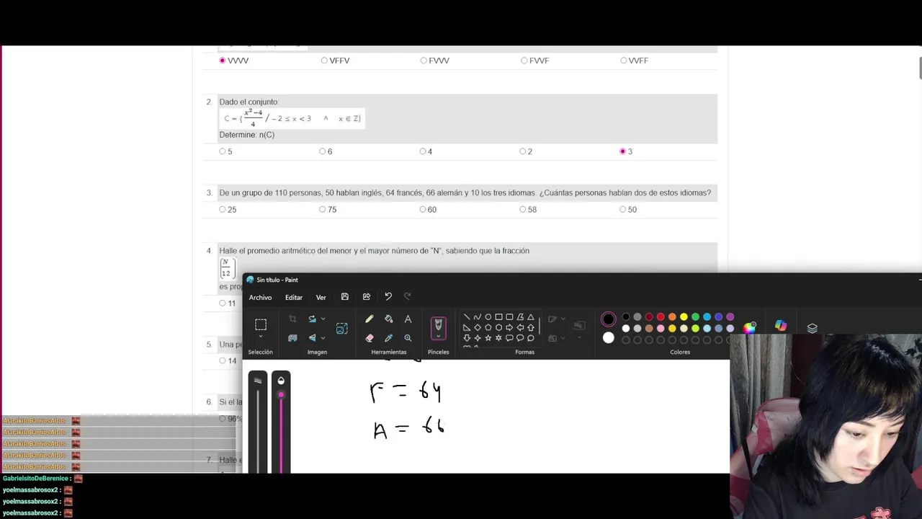Viewport: 922px width, 519px height.
Task: Expand the flip options dropdown arrow
Action: (323, 337)
